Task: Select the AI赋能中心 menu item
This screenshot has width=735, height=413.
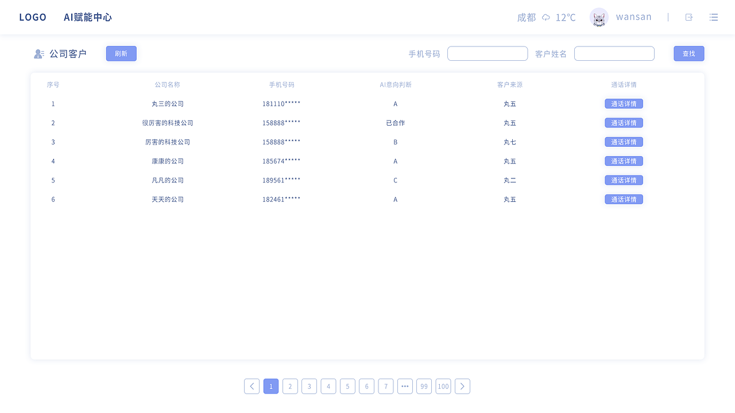Action: click(x=87, y=17)
